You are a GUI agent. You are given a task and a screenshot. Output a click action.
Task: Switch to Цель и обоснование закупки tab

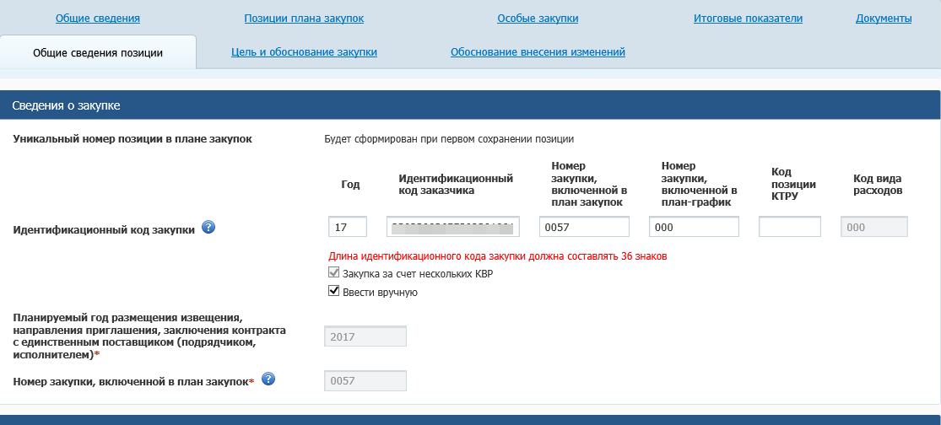point(304,52)
